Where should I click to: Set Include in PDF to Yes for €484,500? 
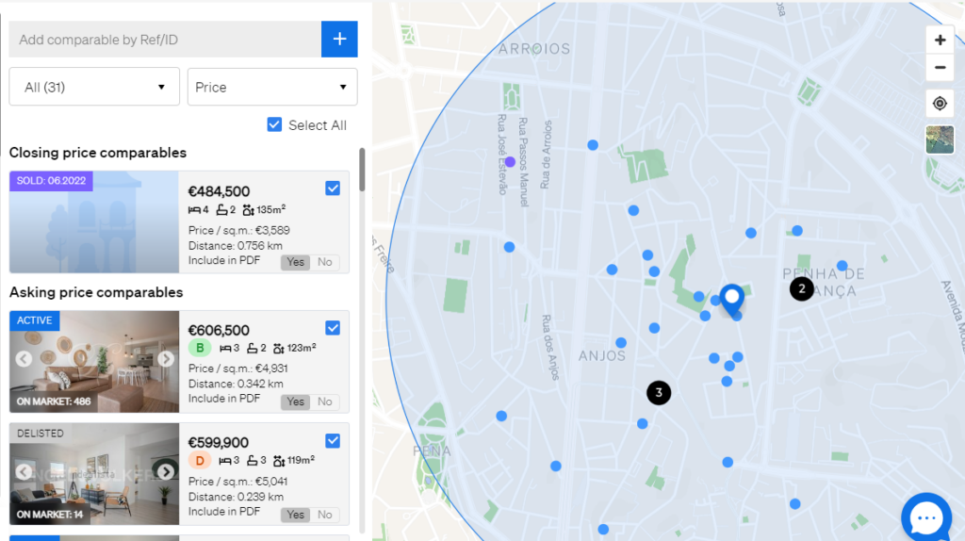coord(295,262)
